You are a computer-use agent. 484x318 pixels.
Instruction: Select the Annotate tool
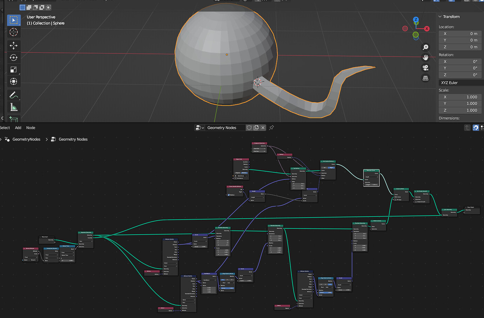coord(14,95)
